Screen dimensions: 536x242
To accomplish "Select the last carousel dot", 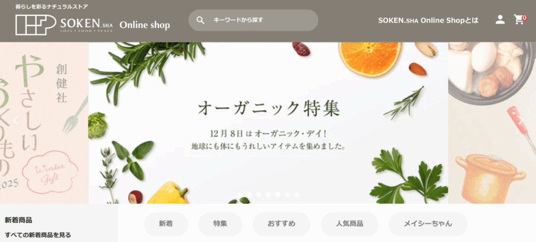I will pyautogui.click(x=296, y=194).
